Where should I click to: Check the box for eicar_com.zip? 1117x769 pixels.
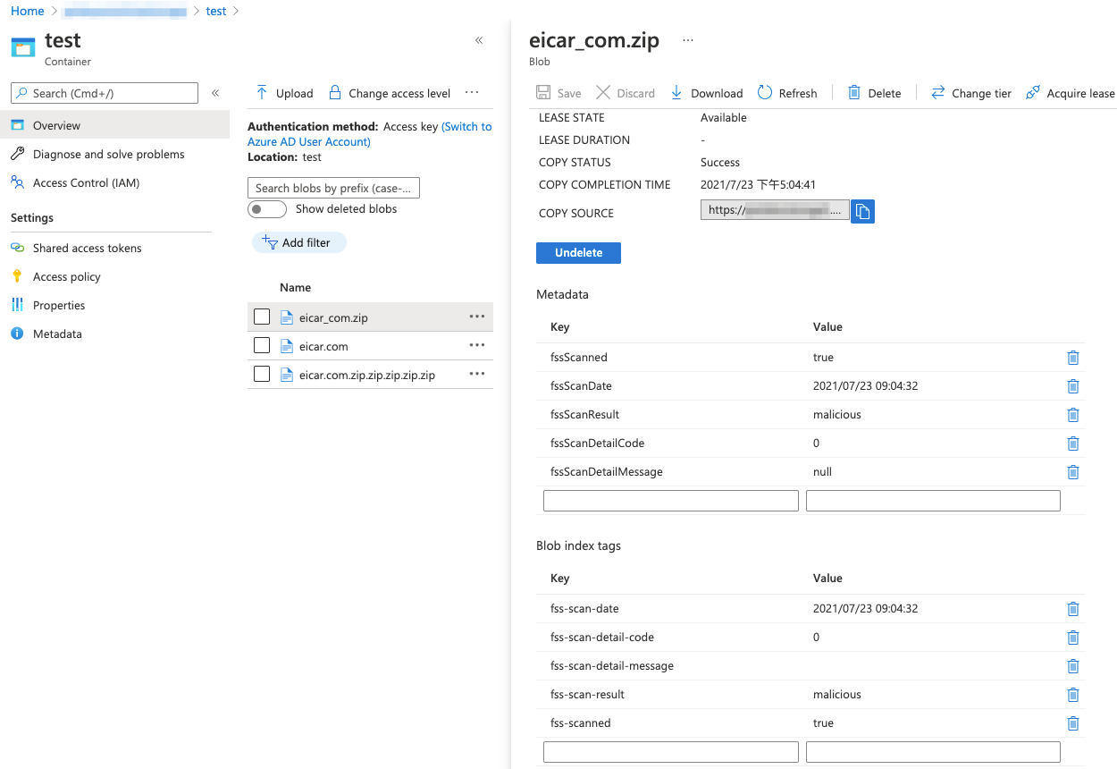coord(262,317)
